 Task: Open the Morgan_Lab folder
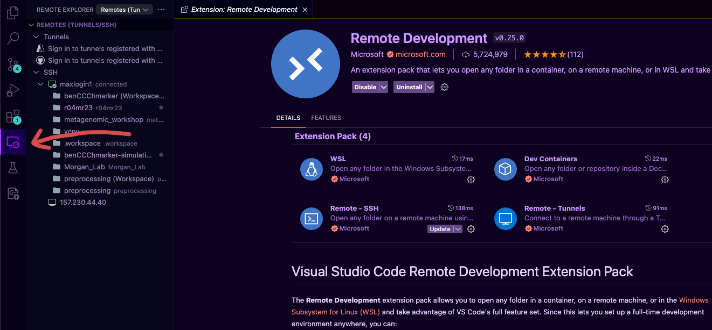pos(100,167)
